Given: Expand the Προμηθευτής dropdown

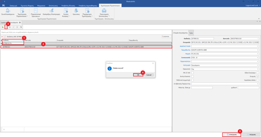Looking at the screenshot, I should click(x=258, y=50).
